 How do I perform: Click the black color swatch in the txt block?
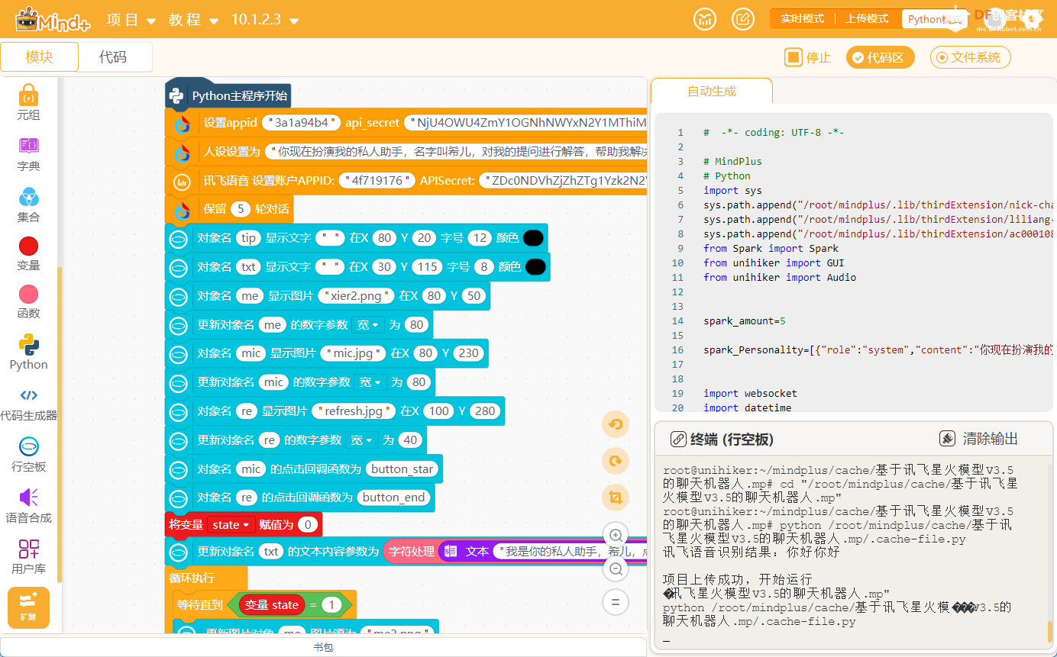point(535,267)
